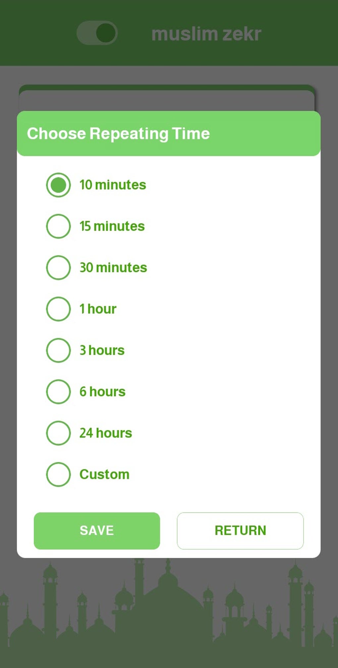The height and width of the screenshot is (668, 338).
Task: Pick the 6 hours radio button
Action: tap(58, 392)
